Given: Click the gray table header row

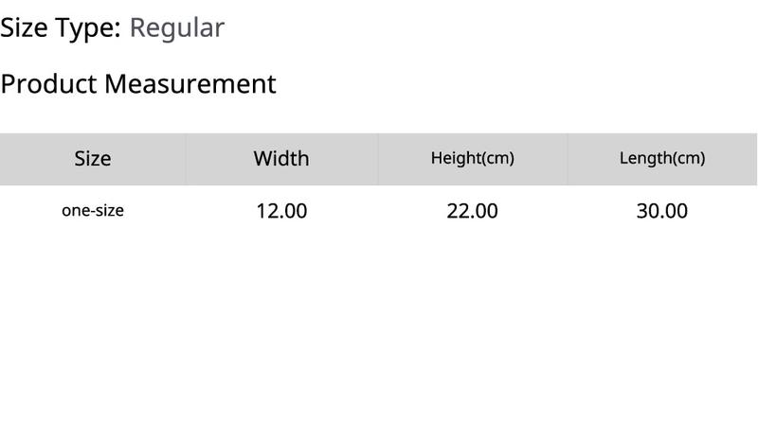Looking at the screenshot, I should 378,159.
